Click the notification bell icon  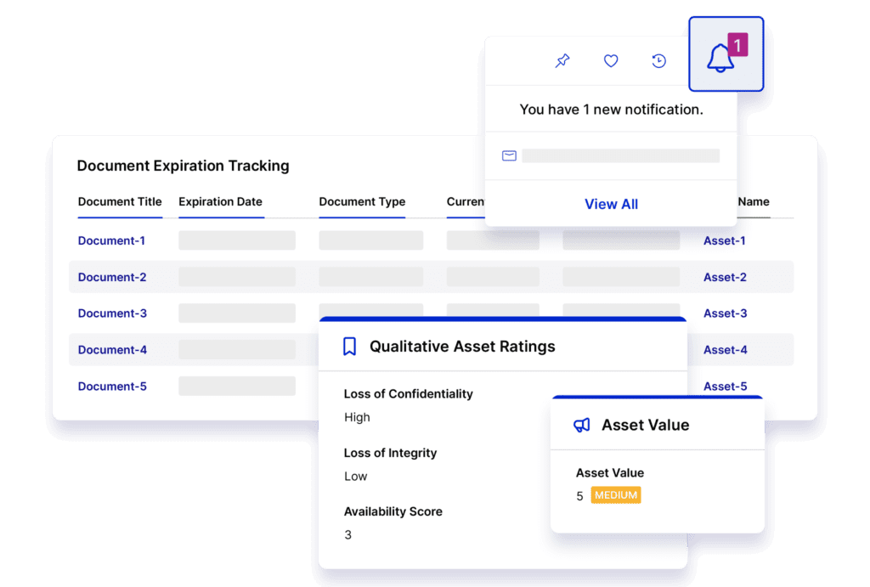[x=720, y=58]
